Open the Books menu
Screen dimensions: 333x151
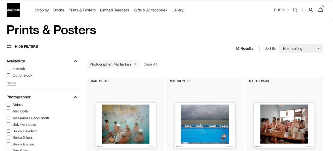(59, 10)
